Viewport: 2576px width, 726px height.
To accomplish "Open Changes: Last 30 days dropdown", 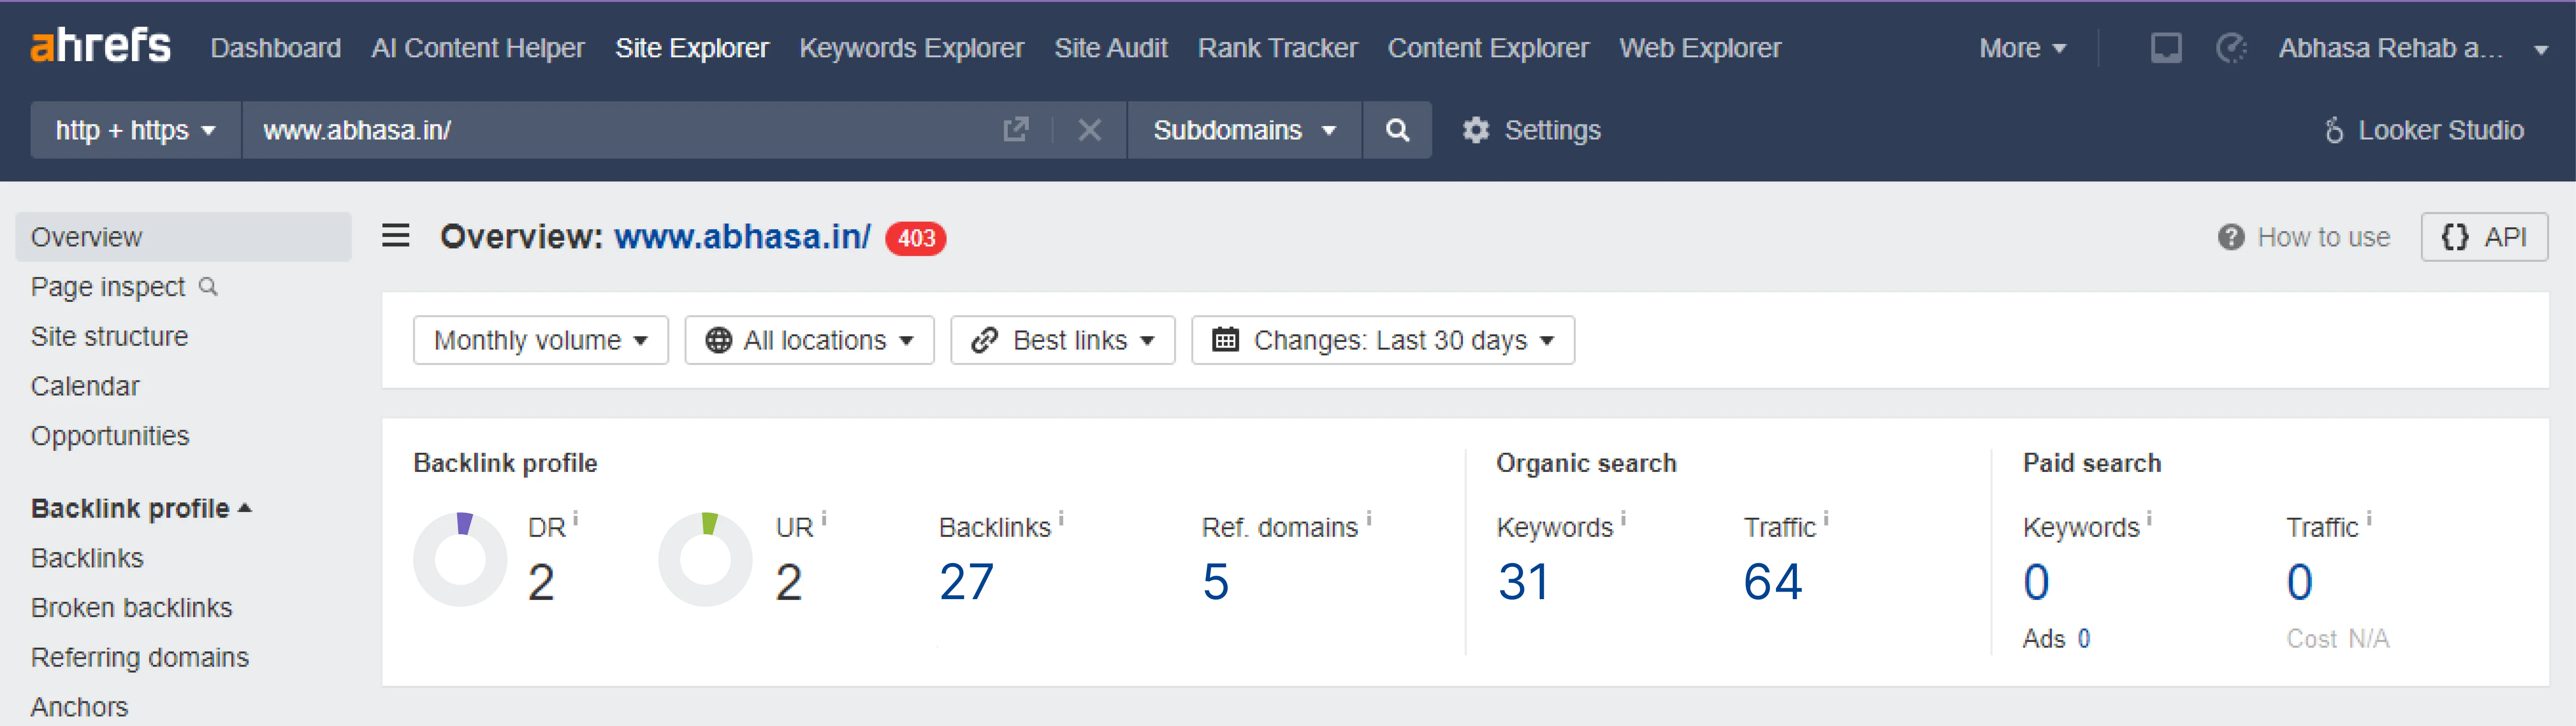I will click(1383, 340).
